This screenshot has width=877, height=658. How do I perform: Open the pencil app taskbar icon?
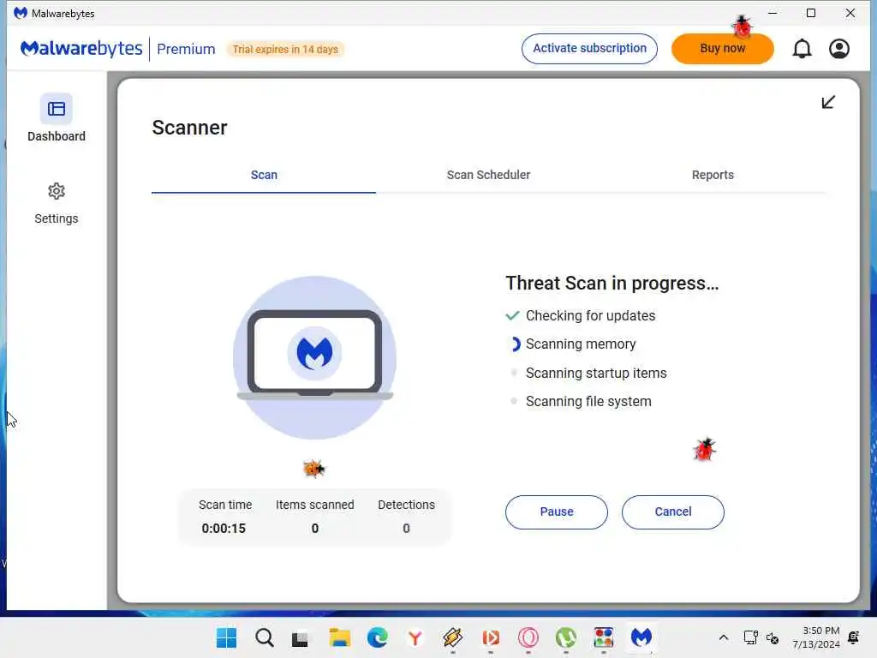[x=452, y=637]
